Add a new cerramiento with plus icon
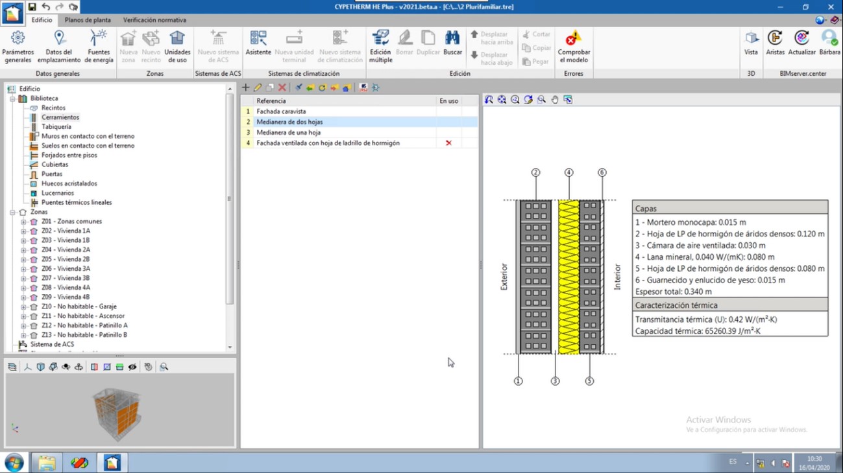This screenshot has width=843, height=473. coord(245,87)
